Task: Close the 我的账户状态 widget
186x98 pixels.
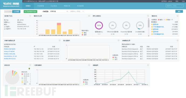Action: click(x=30, y=16)
